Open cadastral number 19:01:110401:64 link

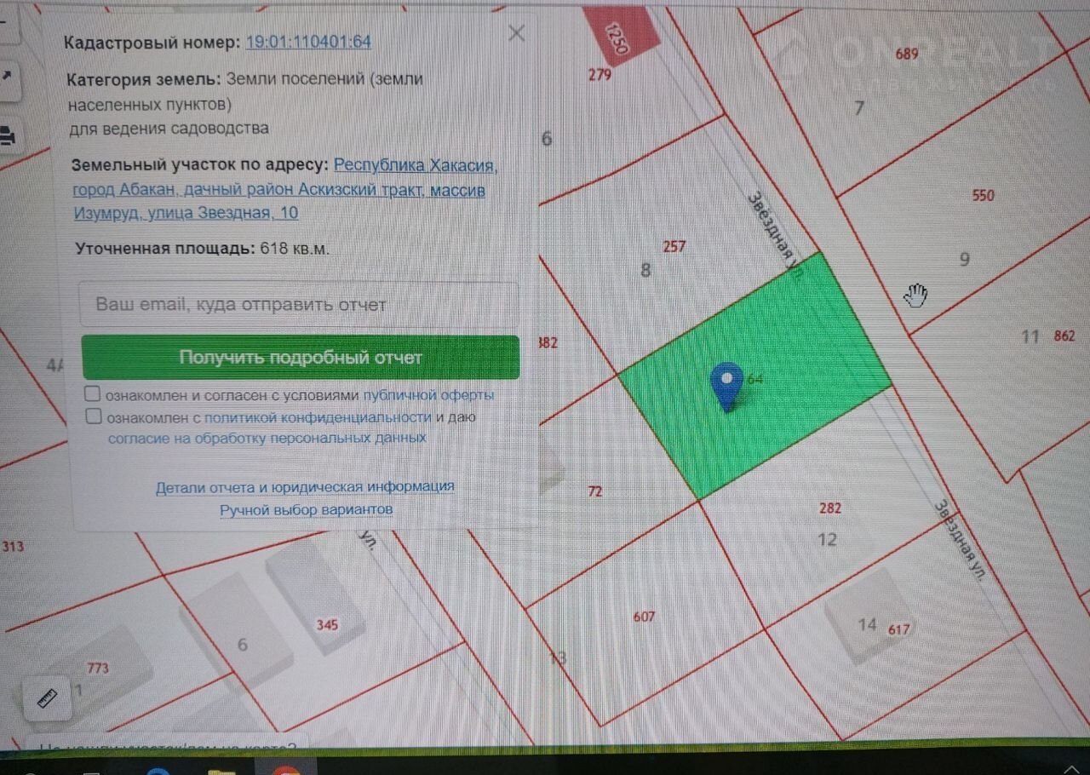point(308,42)
